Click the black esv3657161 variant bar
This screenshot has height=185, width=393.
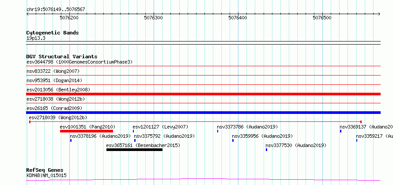coord(134,150)
